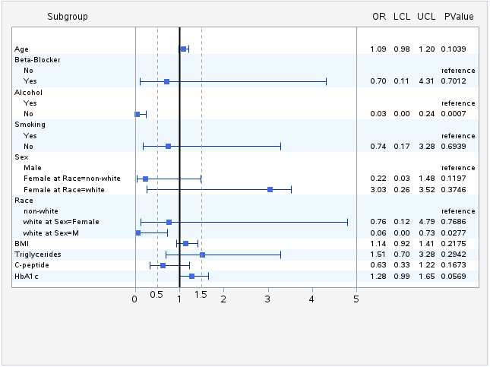Click the UCL column header
This screenshot has width=490, height=367.
click(426, 17)
